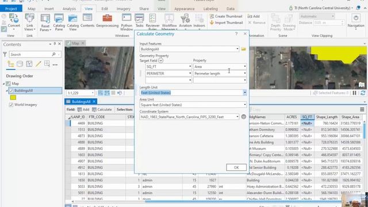
Task: Select List By Data Source icon
Action: pyautogui.click(x=20, y=64)
